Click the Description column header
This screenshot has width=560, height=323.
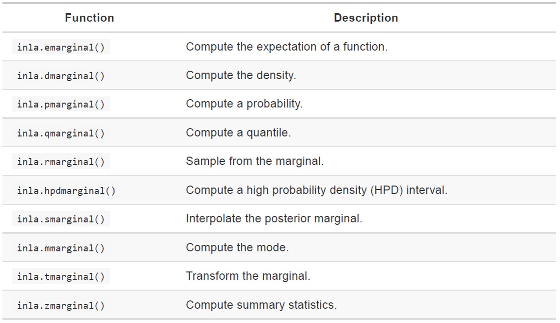[x=366, y=18]
